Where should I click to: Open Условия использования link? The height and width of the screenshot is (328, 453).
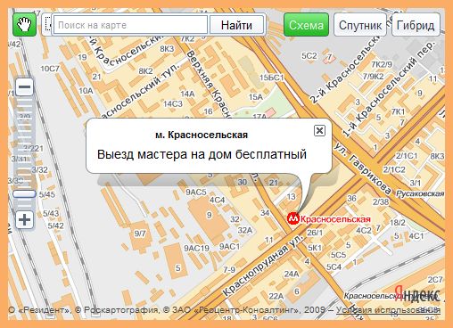pyautogui.click(x=388, y=310)
